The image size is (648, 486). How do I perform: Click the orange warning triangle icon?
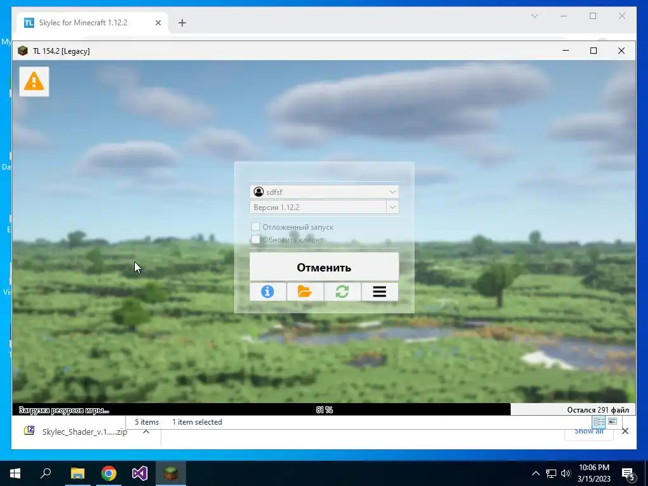[x=34, y=82]
